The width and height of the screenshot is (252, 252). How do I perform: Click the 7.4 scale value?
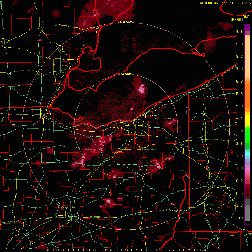(239, 69)
